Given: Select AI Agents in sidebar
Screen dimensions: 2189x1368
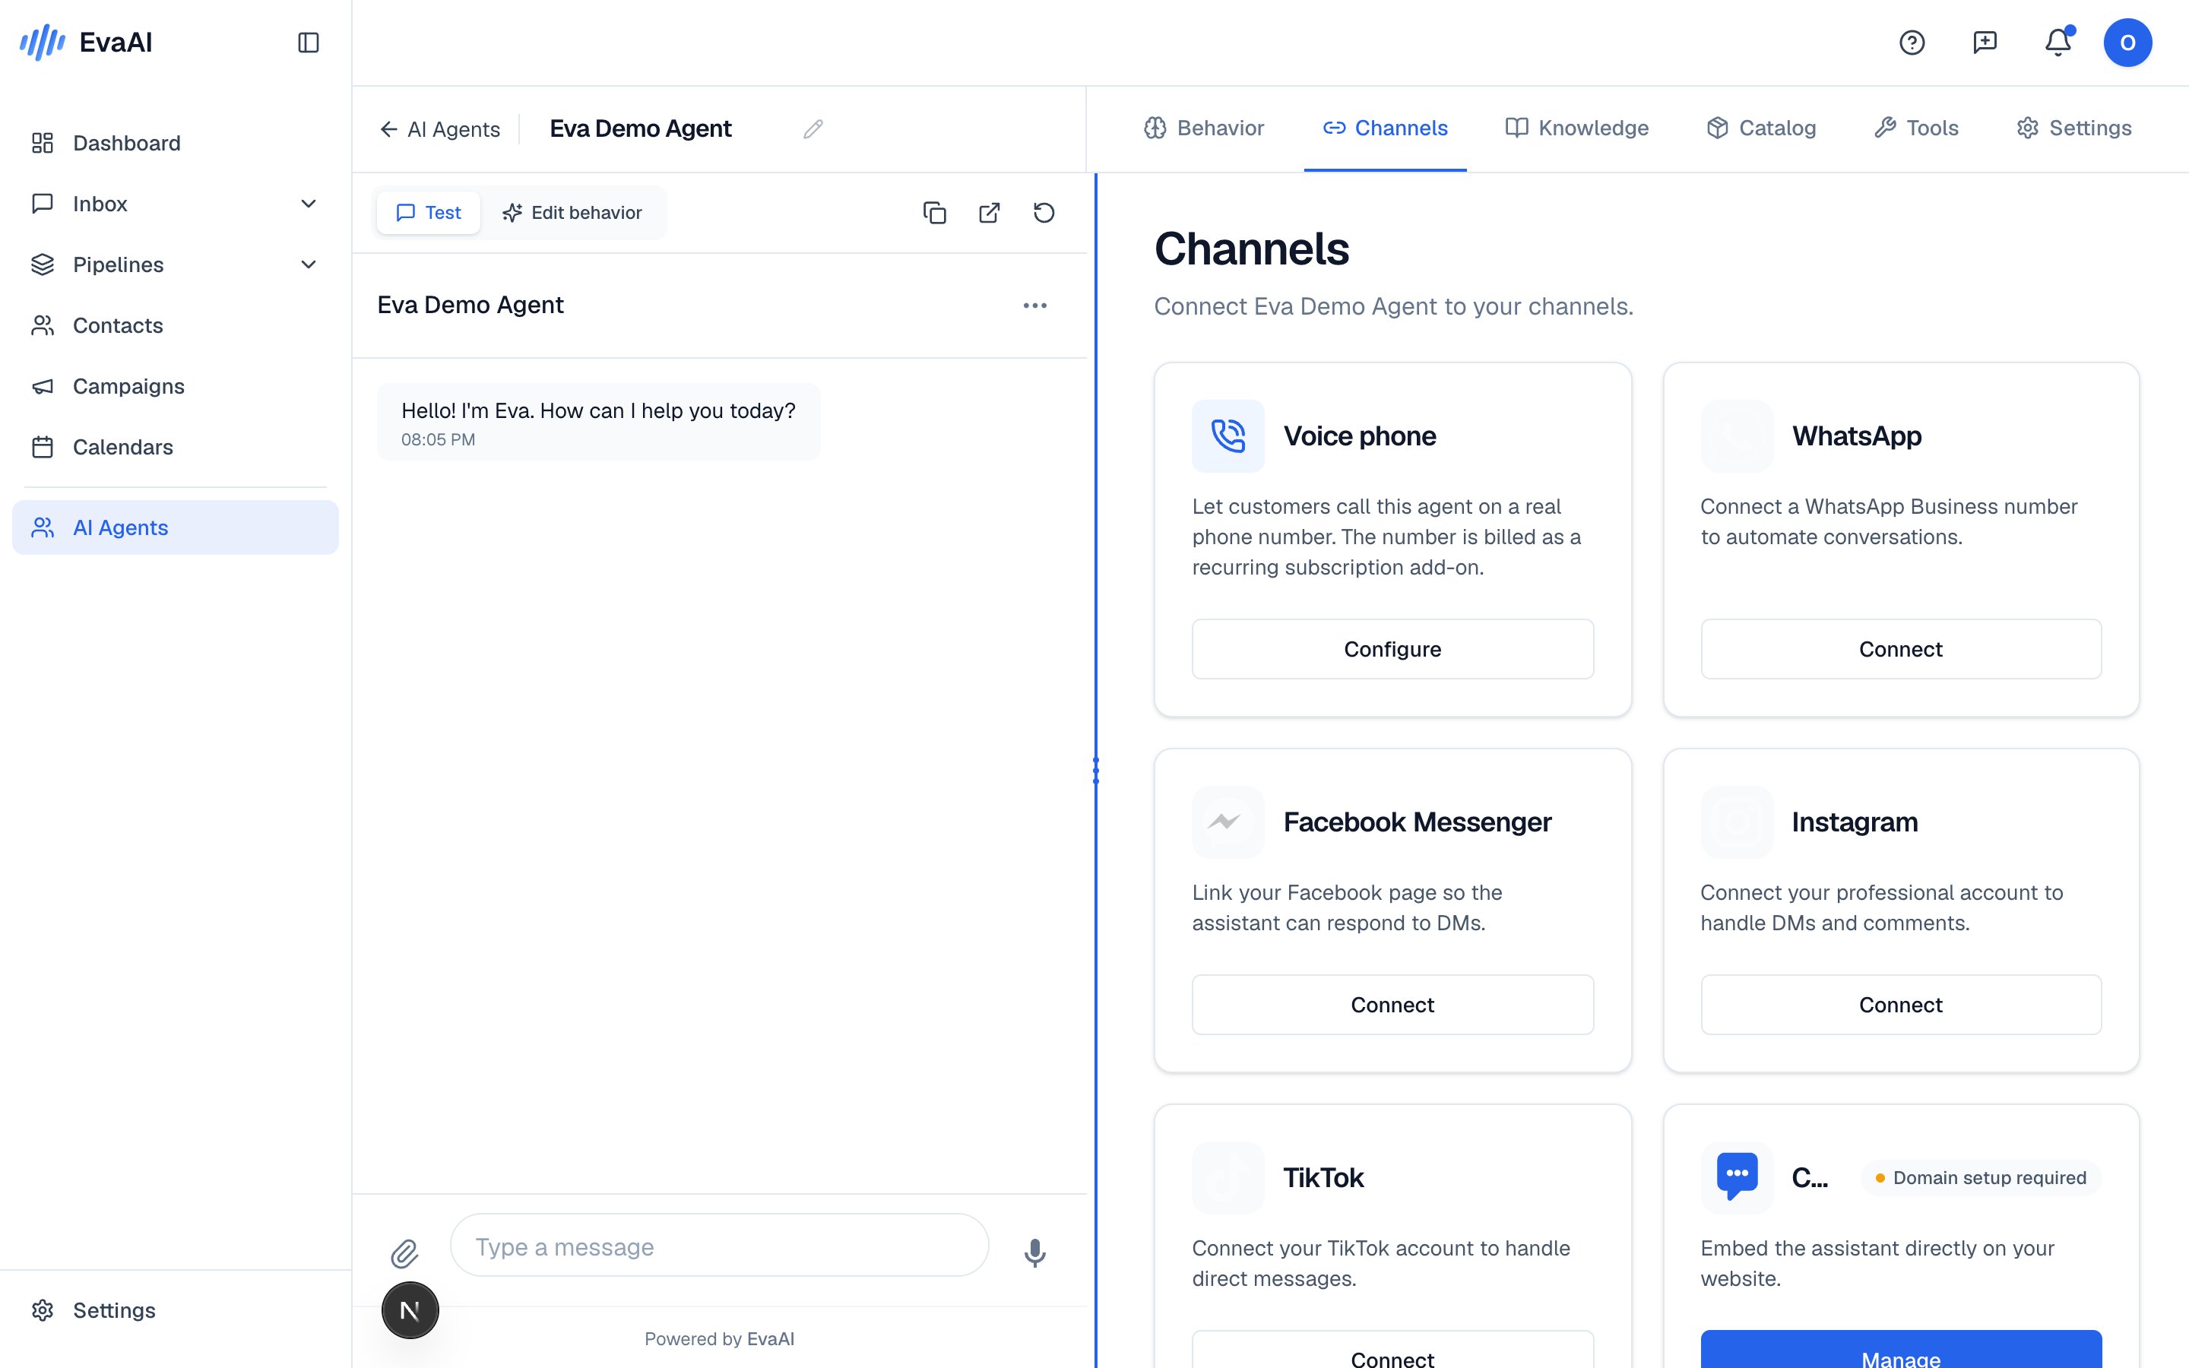Looking at the screenshot, I should pos(176,527).
